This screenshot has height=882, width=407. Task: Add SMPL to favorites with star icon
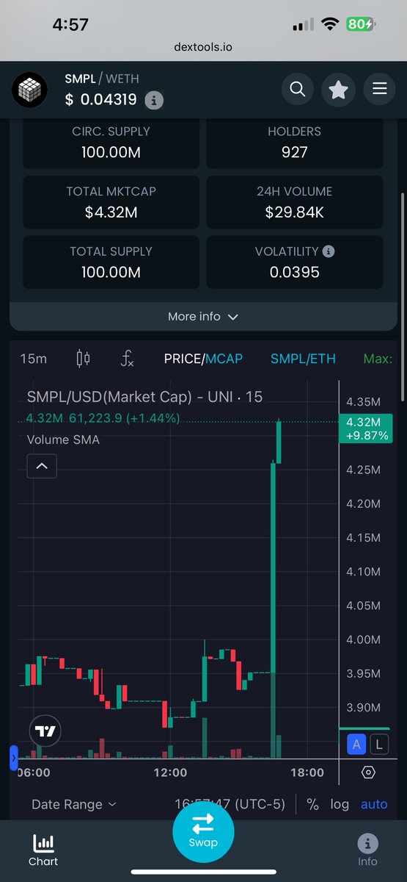[x=338, y=90]
